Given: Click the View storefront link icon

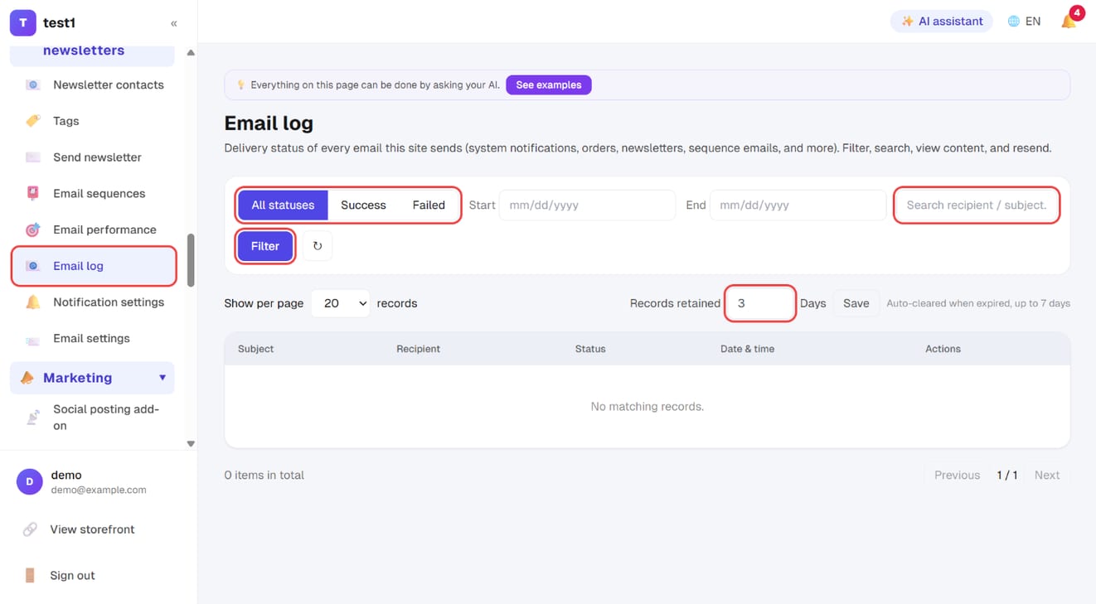Looking at the screenshot, I should point(30,529).
